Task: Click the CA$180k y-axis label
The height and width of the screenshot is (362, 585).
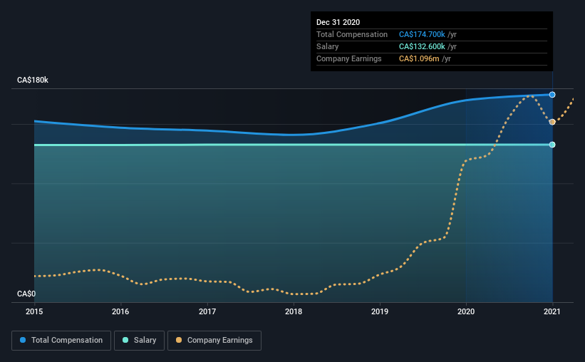Action: tap(33, 81)
